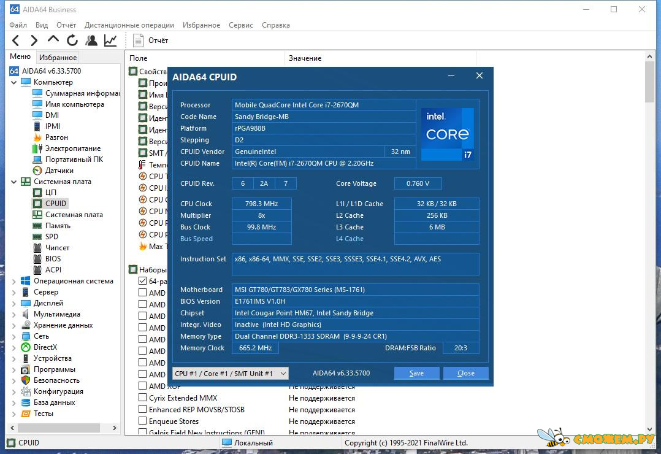Minimize the AIDA64 CPUID dialog

pos(451,76)
